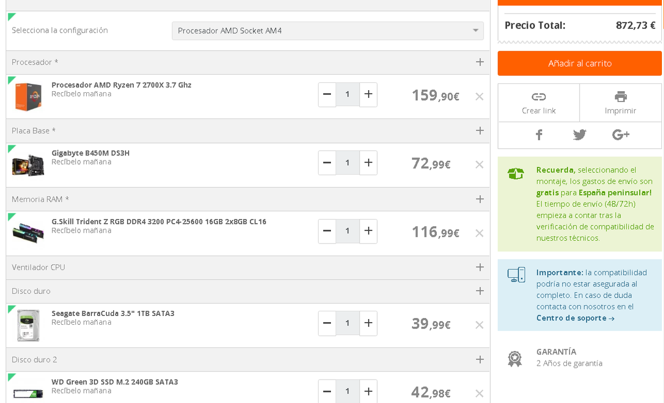Screen dimensions: 664x403
Task: Share configuration on Facebook
Action: click(x=539, y=135)
